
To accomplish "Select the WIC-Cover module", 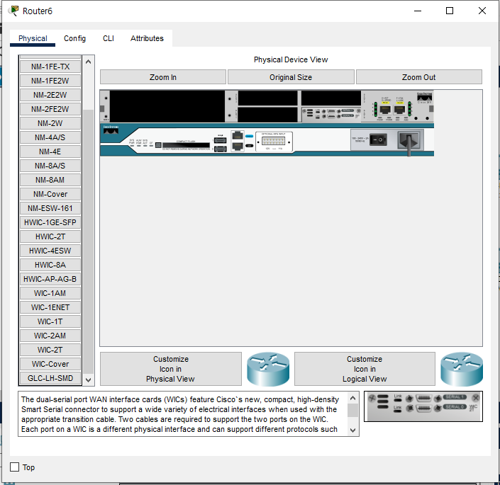I will [x=50, y=364].
